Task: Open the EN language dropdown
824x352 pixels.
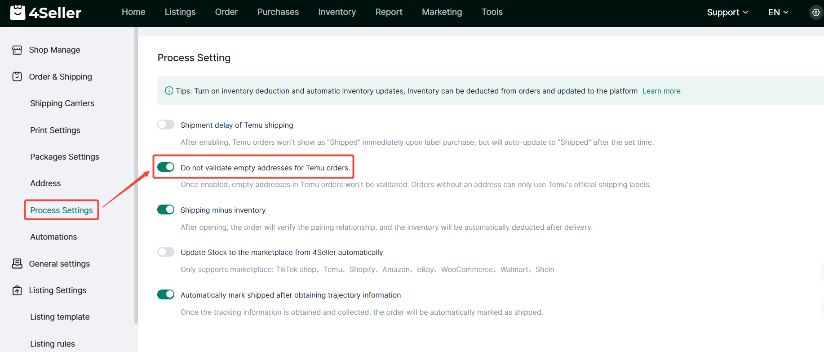Action: 778,13
